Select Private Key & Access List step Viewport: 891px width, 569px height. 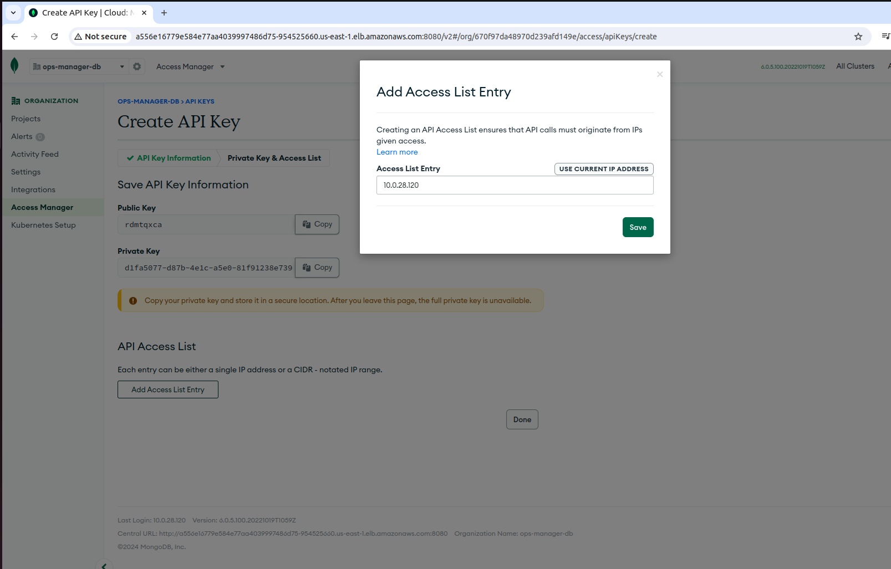274,158
